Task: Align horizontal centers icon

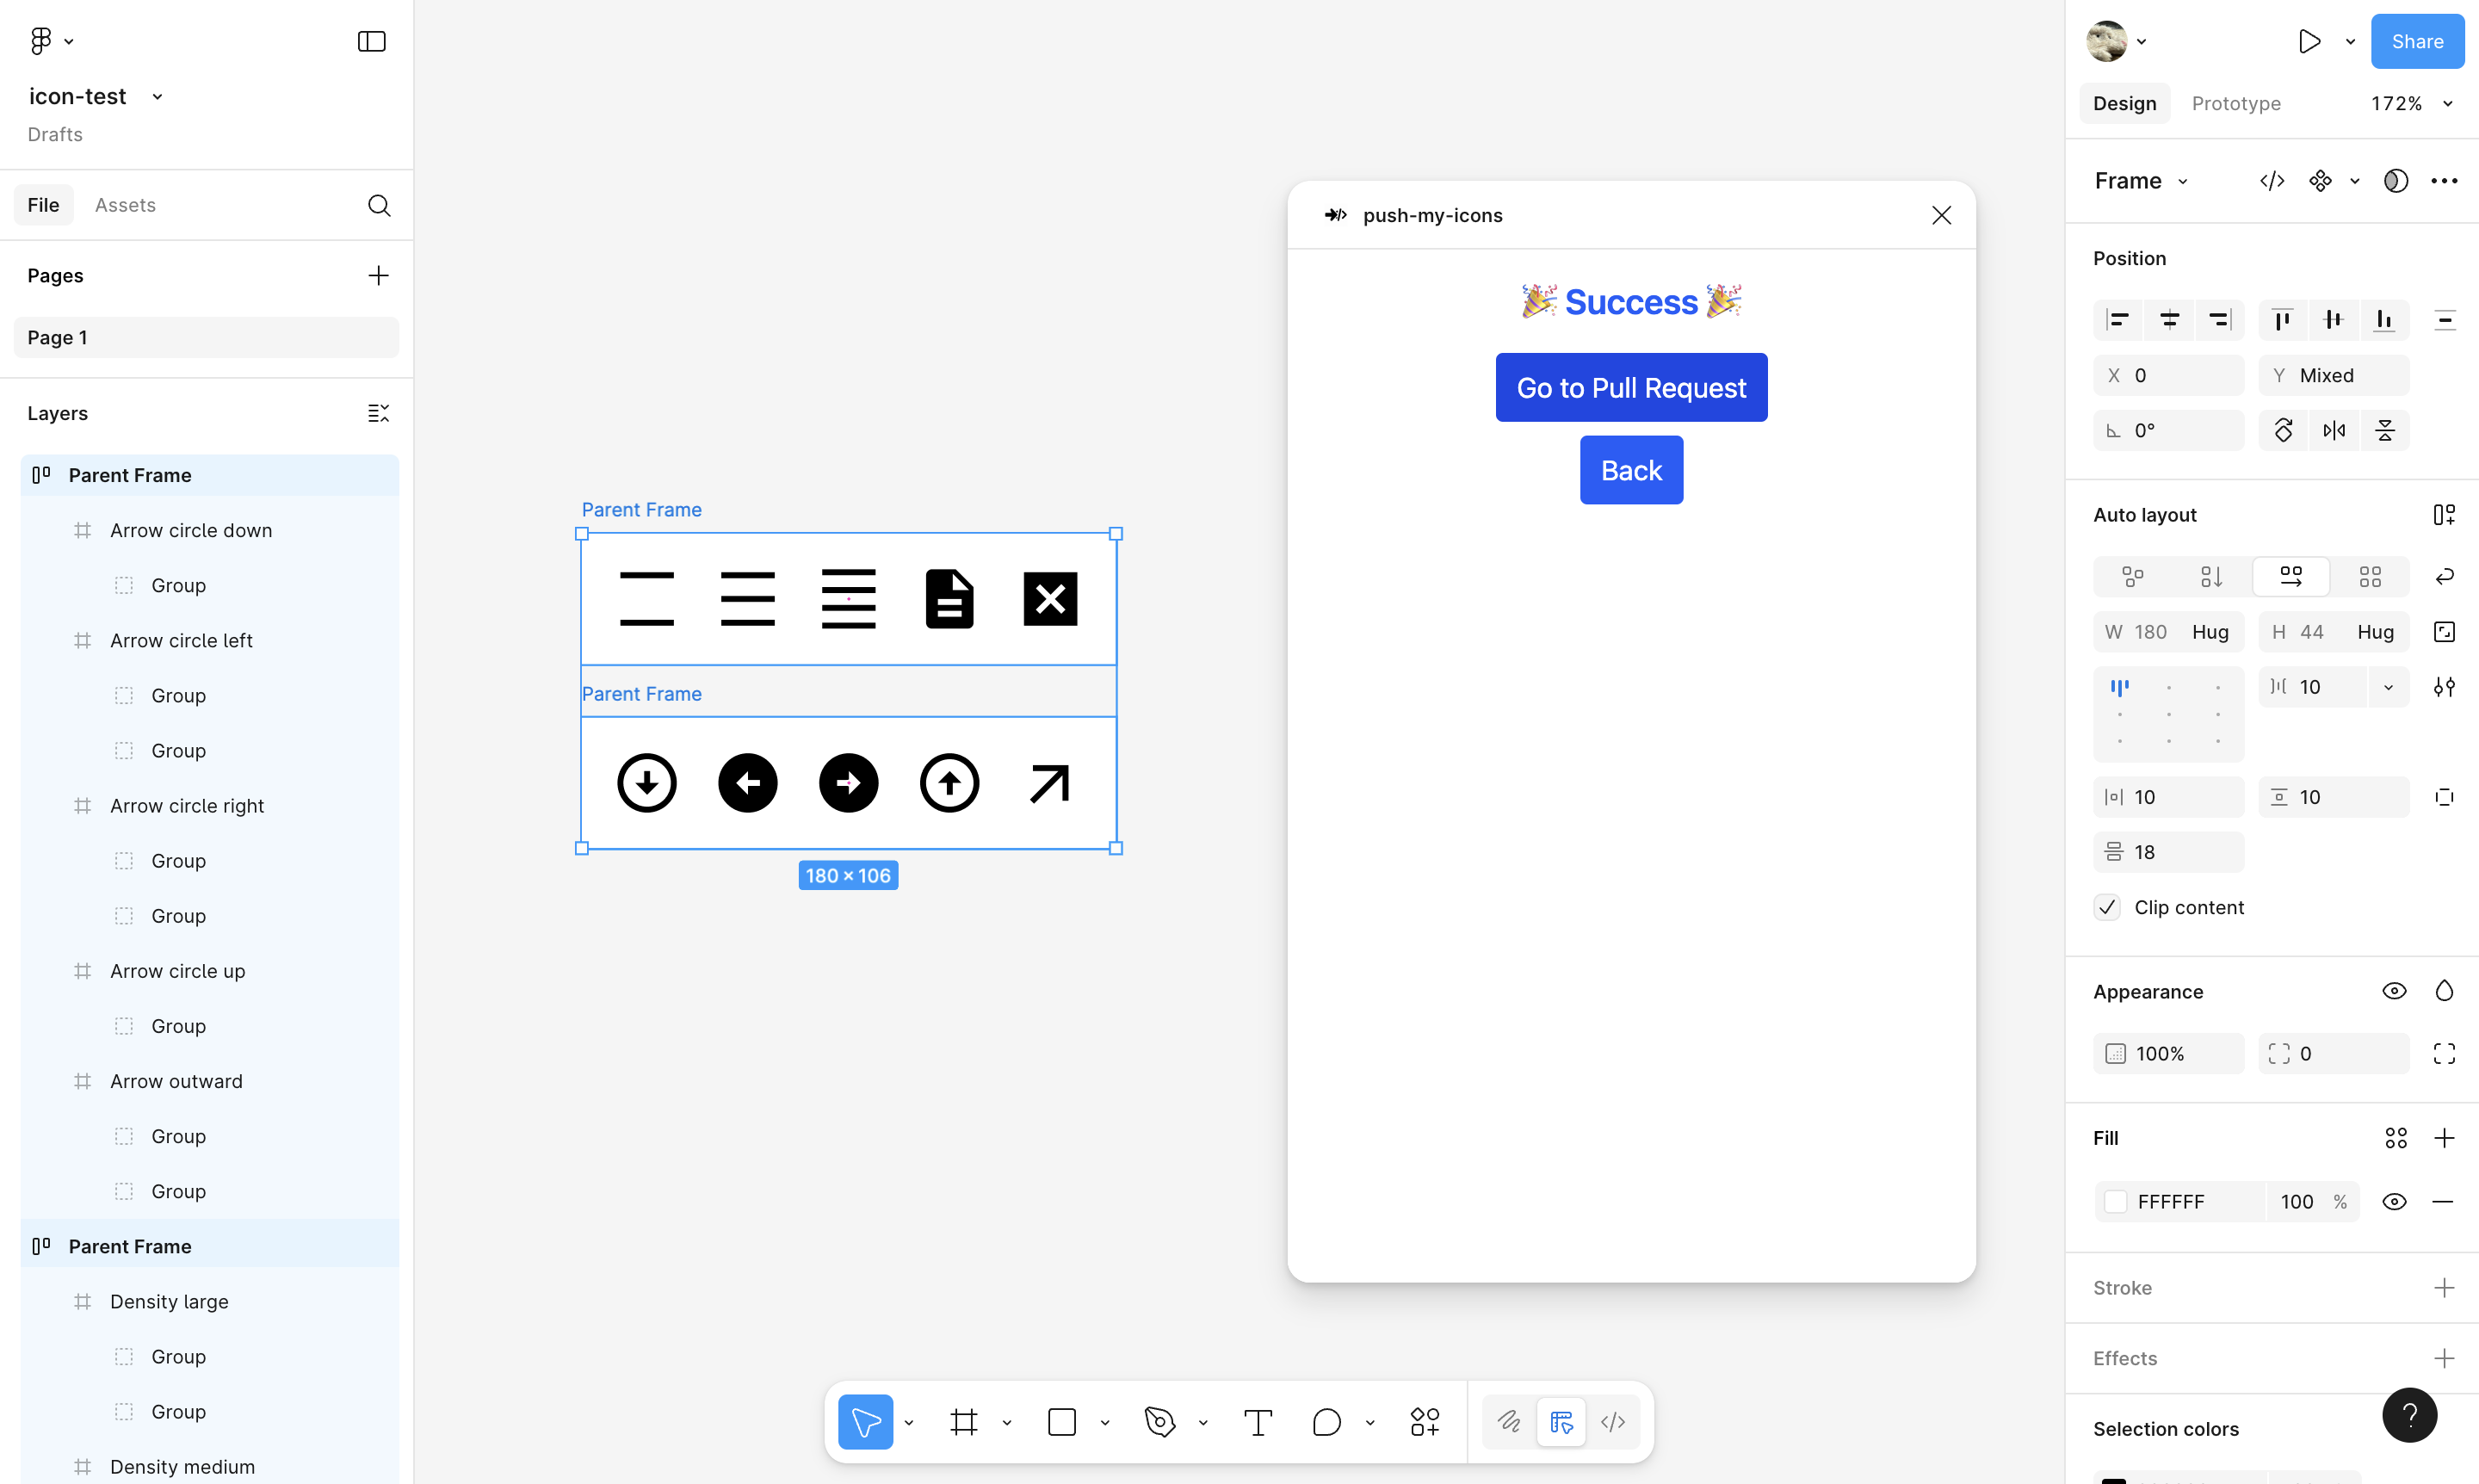Action: [x=2169, y=320]
